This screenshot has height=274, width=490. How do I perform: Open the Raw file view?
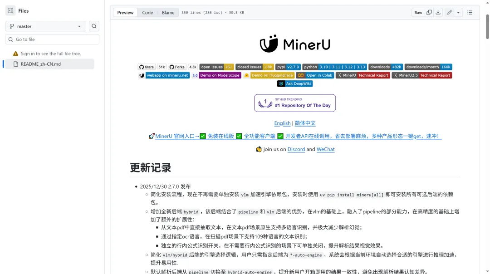coord(418,13)
